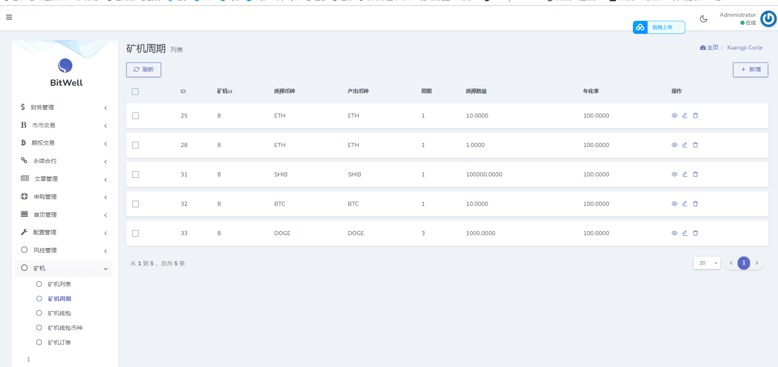Delete the BTC row entry
Image resolution: width=778 pixels, height=367 pixels.
pos(695,204)
